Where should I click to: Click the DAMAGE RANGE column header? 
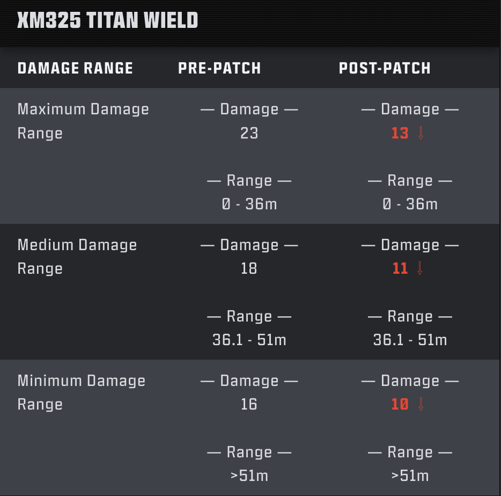[x=75, y=68]
